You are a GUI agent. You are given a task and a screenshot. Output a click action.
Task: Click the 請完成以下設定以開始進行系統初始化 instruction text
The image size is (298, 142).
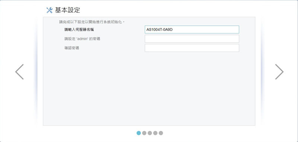(x=91, y=22)
